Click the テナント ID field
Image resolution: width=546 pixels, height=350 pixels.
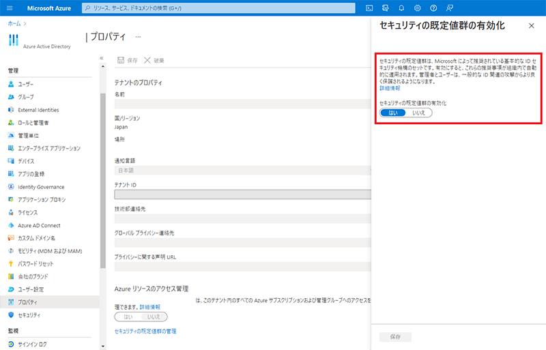pyautogui.click(x=243, y=194)
